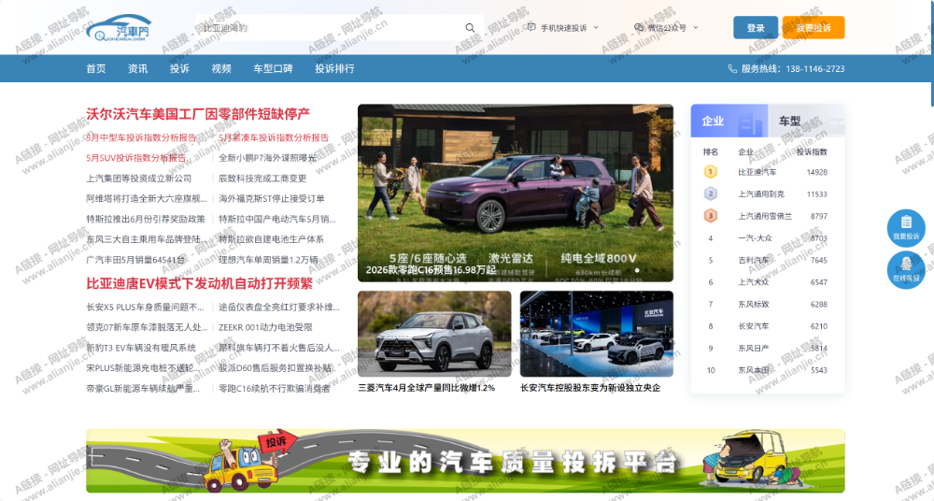Switch to the 车型 ranking tab

click(789, 122)
